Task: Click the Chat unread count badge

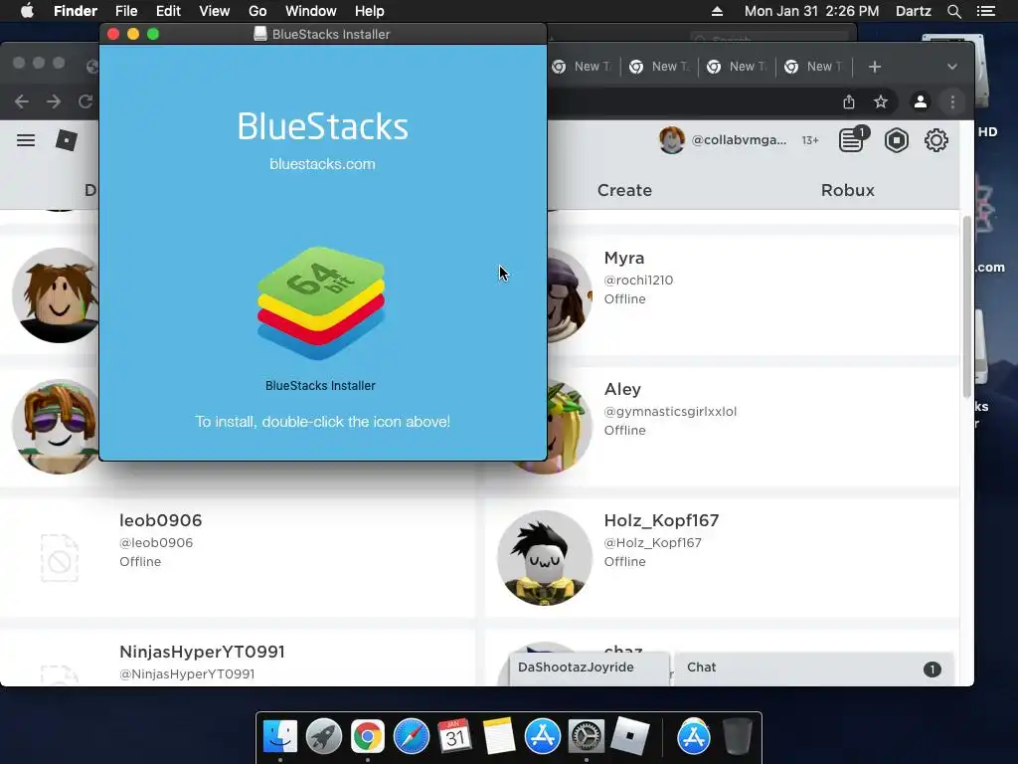Action: pyautogui.click(x=932, y=669)
